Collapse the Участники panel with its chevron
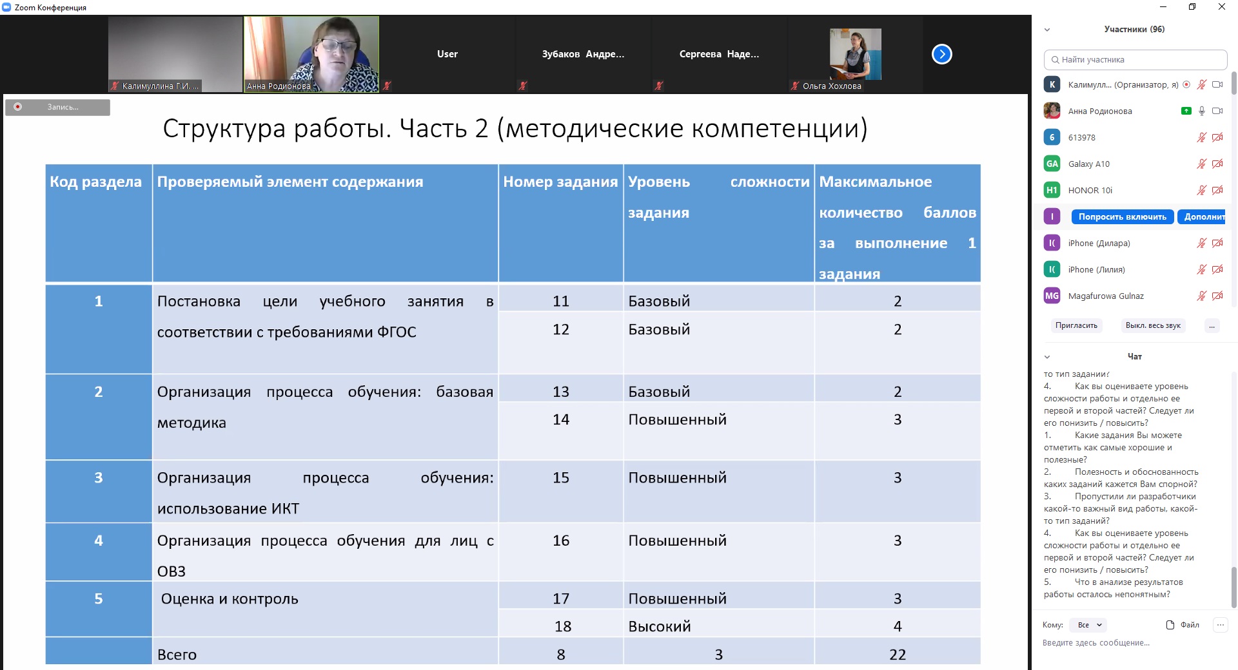Image resolution: width=1238 pixels, height=670 pixels. point(1047,30)
